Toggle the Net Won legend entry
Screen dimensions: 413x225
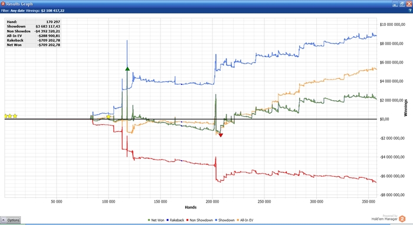point(156,220)
